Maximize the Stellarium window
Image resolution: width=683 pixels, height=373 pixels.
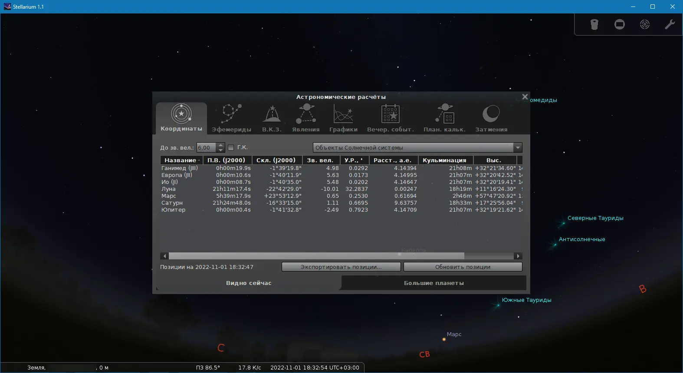coord(653,7)
